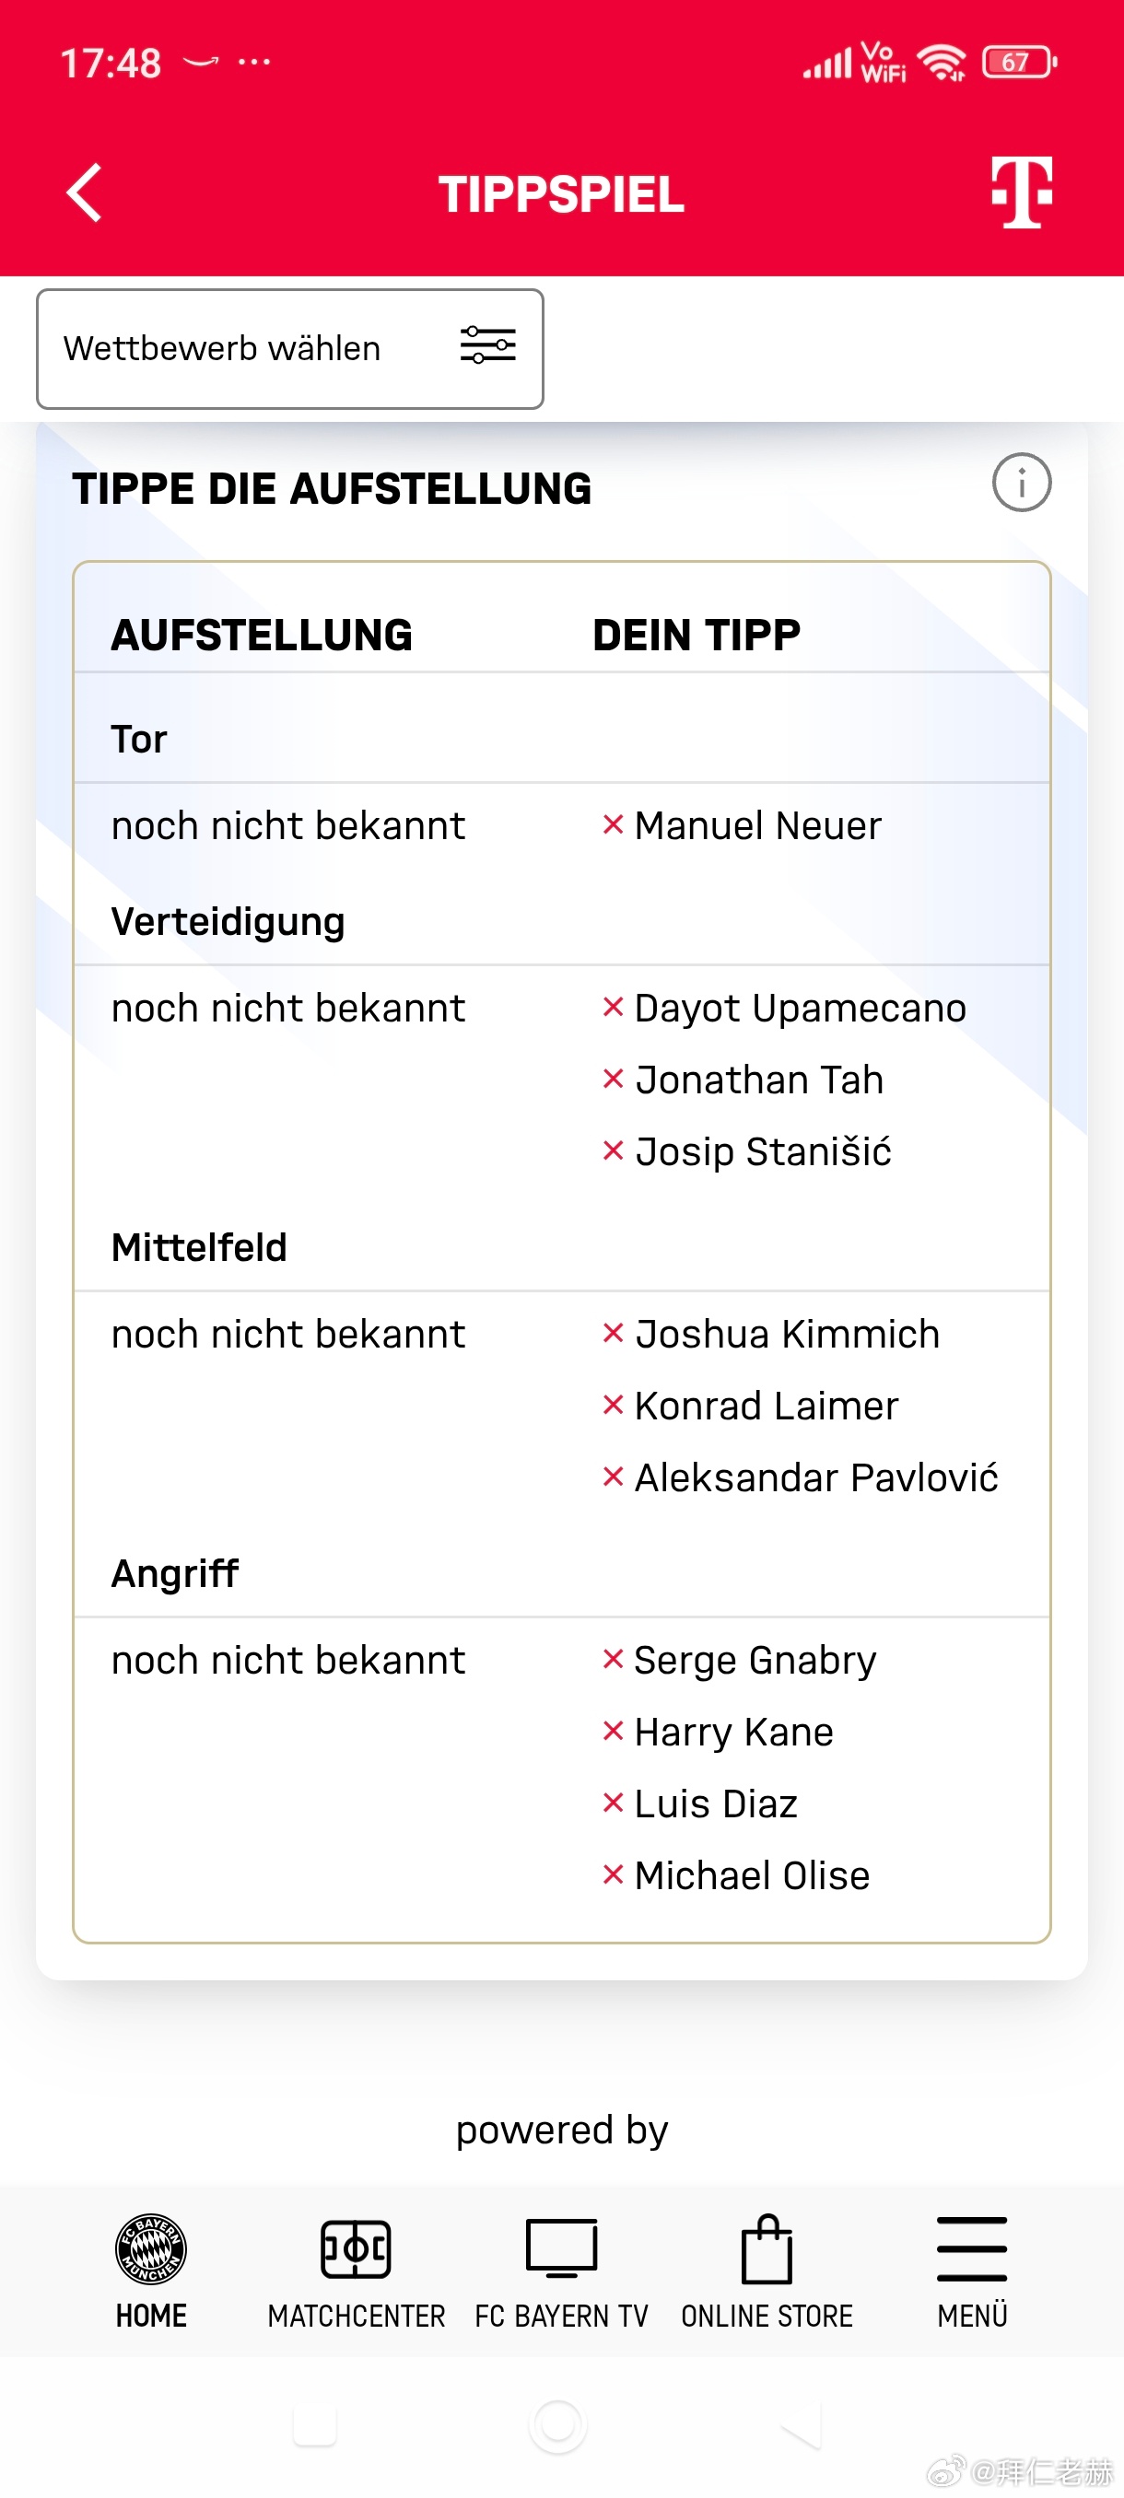1124x2498 pixels.
Task: Remove Harry Kane from the attack
Action: [x=612, y=1731]
